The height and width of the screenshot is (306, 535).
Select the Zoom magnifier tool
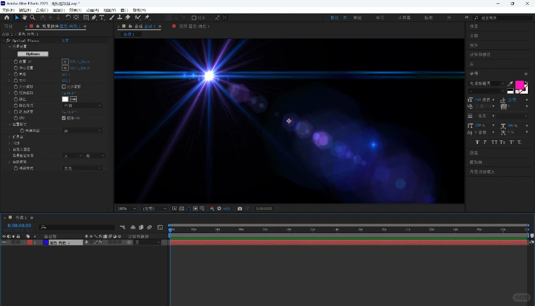tap(33, 18)
